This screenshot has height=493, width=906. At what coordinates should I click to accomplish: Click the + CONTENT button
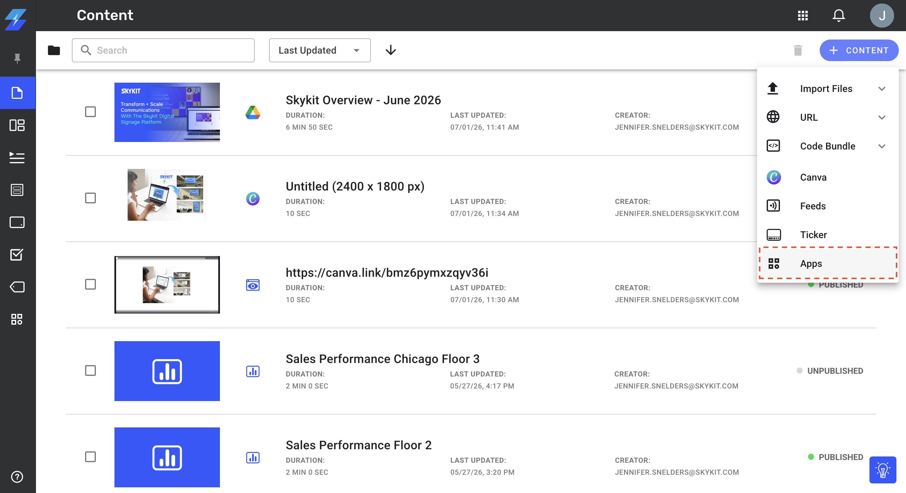[x=859, y=50]
